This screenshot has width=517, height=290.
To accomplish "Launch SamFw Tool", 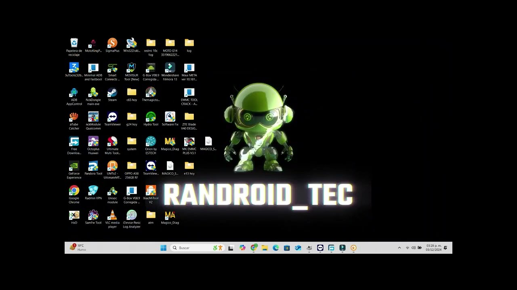I will 93,217.
